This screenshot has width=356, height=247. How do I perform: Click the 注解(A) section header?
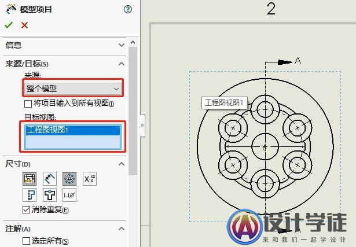coord(18,228)
